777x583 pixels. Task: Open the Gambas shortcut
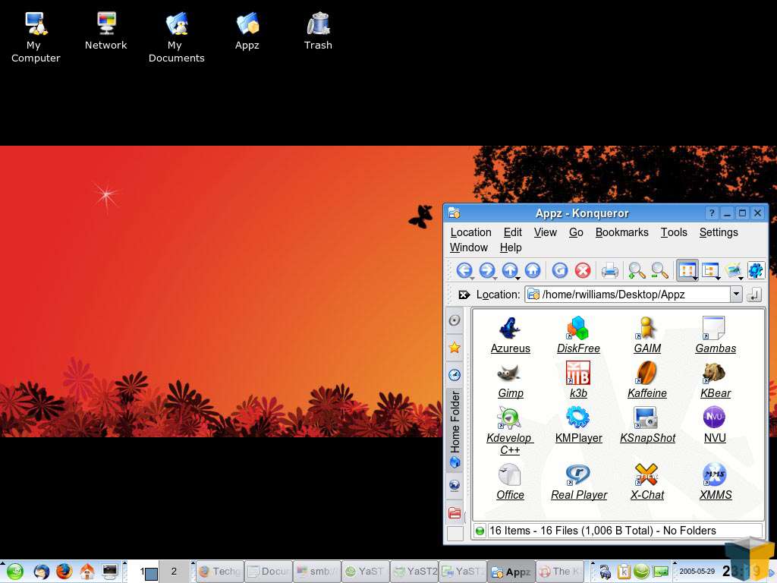(x=715, y=336)
